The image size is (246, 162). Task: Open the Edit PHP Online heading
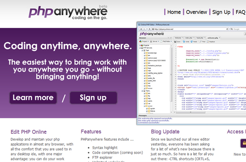tap(29, 132)
